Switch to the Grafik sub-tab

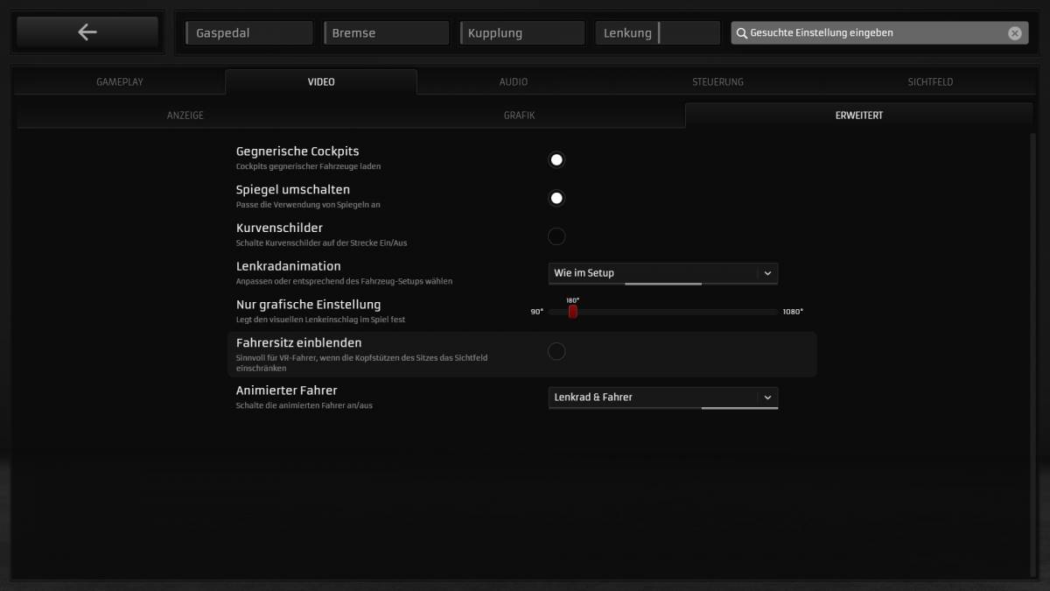pos(519,116)
